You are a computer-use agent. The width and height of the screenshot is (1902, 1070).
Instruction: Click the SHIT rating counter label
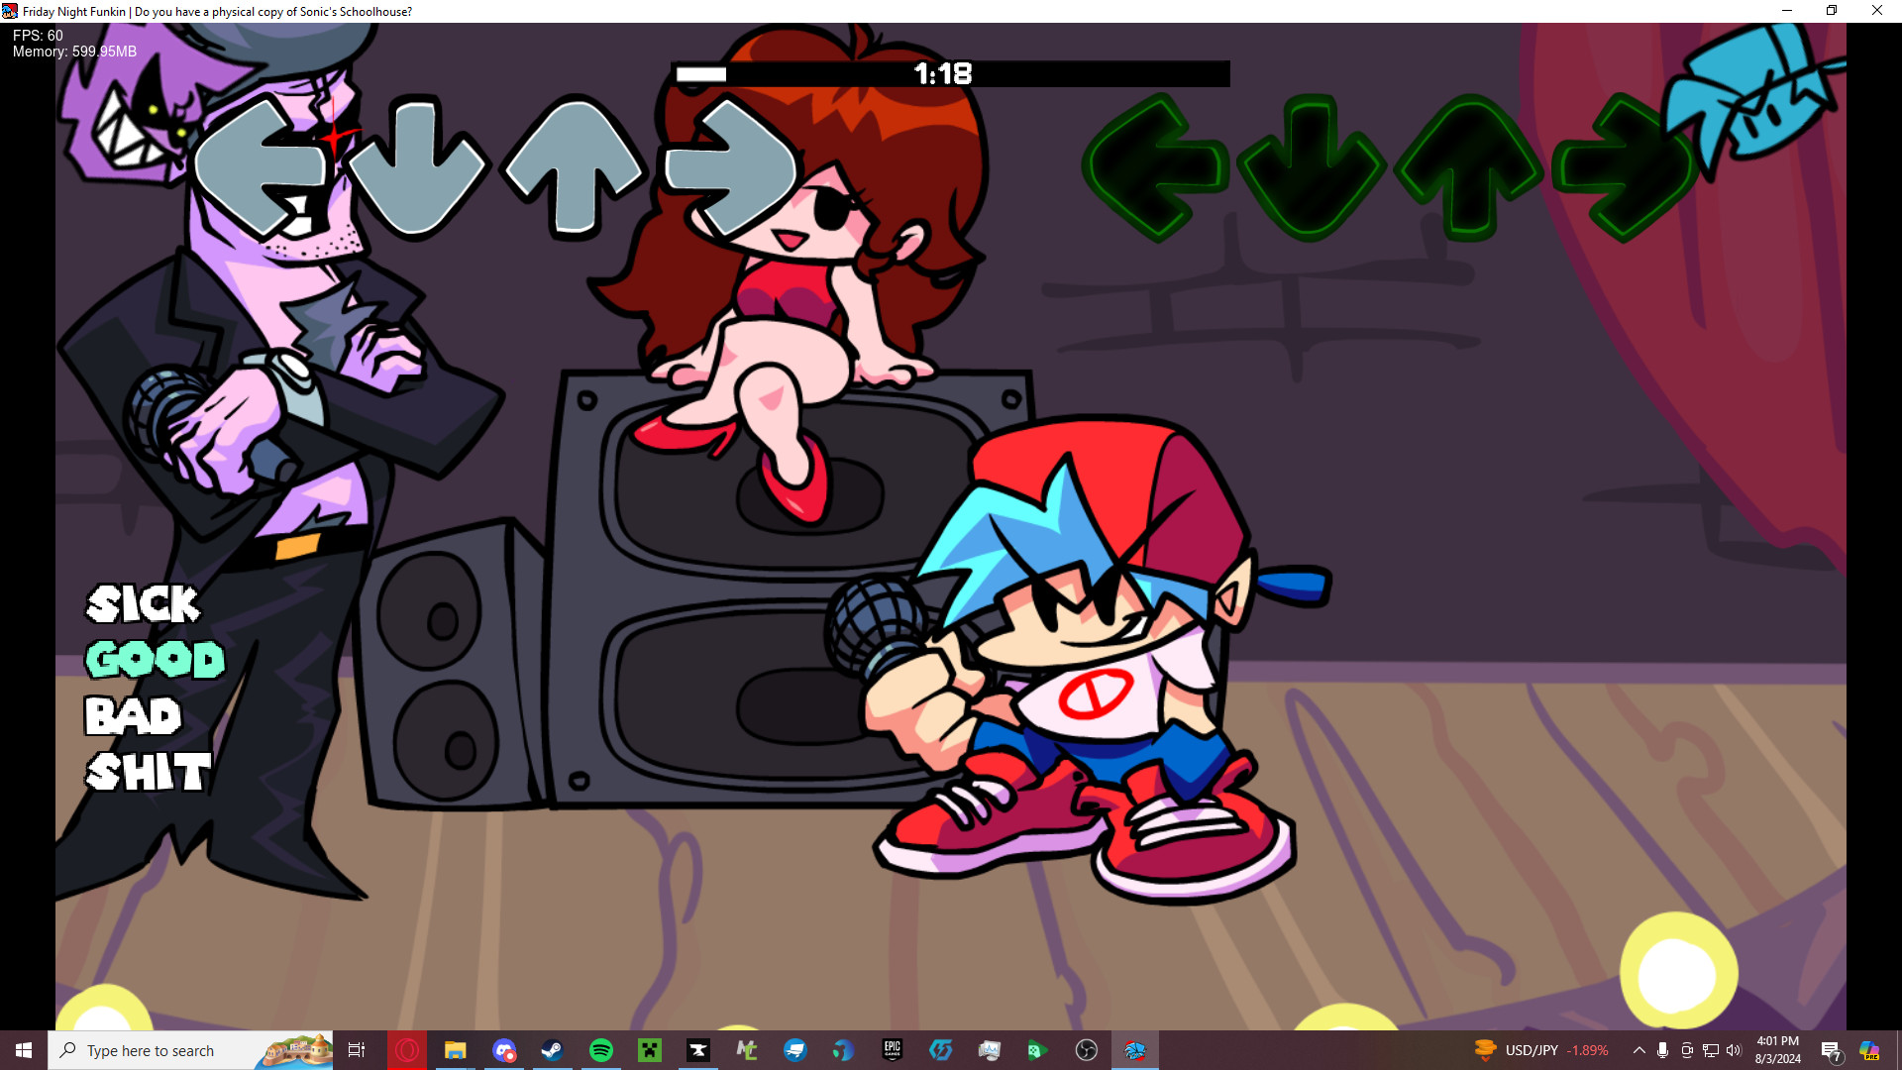point(149,772)
